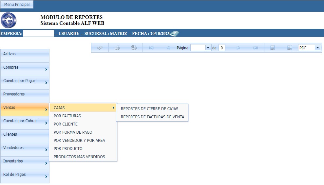Go to next report page
The width and height of the screenshot is (324, 185).
pos(238,48)
